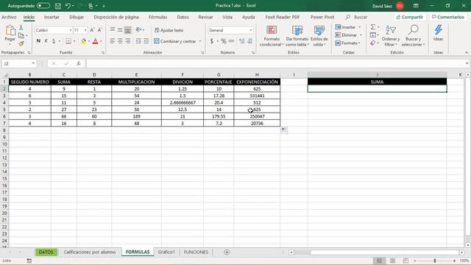Click the zoom slider handle

click(435, 261)
